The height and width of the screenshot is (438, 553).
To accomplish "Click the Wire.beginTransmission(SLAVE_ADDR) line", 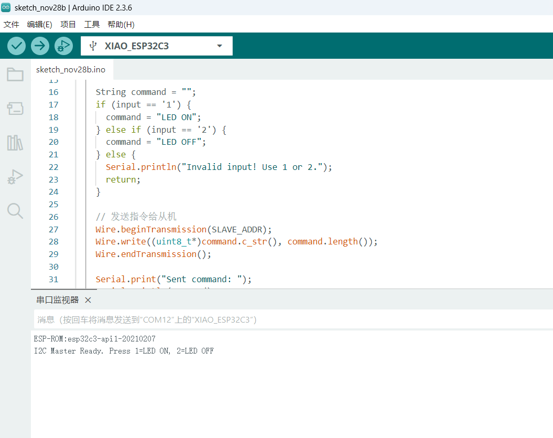I will point(184,229).
